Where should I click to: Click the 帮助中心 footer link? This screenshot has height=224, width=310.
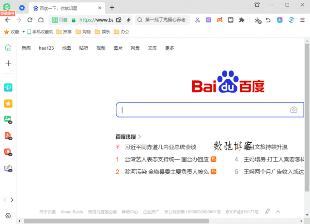(x=130, y=212)
